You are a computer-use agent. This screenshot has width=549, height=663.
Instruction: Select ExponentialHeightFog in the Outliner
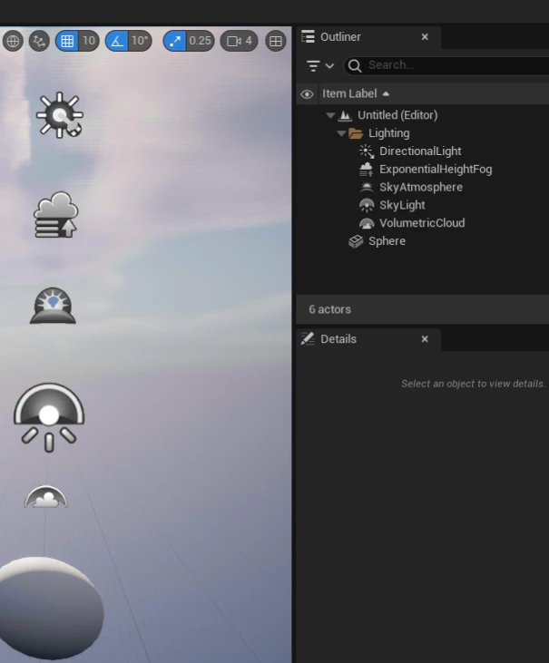436,170
